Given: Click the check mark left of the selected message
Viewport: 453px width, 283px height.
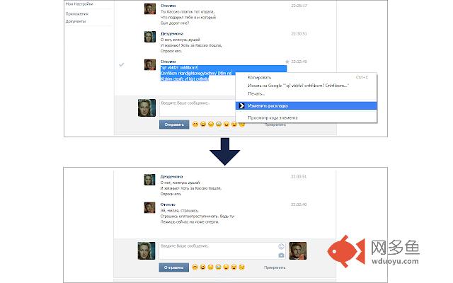Looking at the screenshot, I should tap(122, 64).
